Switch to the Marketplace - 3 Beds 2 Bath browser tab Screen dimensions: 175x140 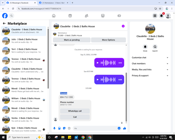tap(54, 3)
